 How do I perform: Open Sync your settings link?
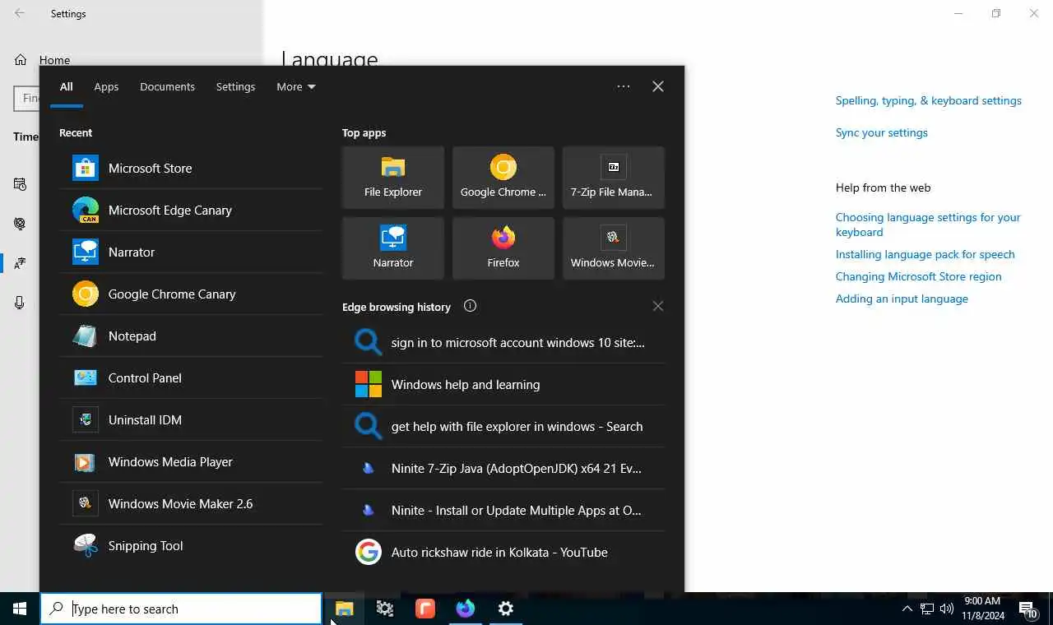(x=882, y=132)
